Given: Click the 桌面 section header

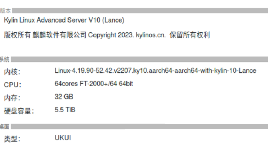Looking at the screenshot, I should [x=4, y=127].
